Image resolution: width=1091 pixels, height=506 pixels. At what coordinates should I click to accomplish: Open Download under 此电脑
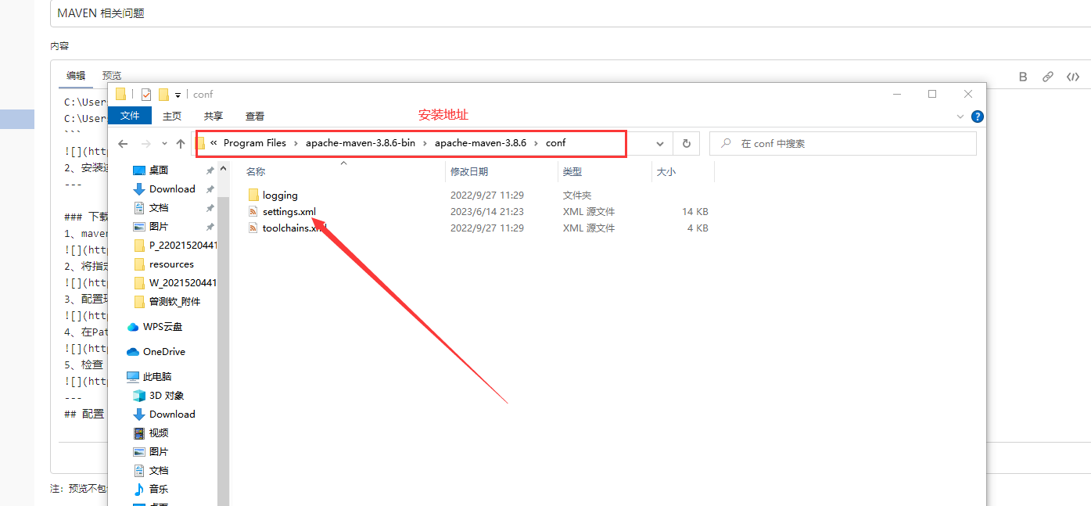(x=172, y=414)
